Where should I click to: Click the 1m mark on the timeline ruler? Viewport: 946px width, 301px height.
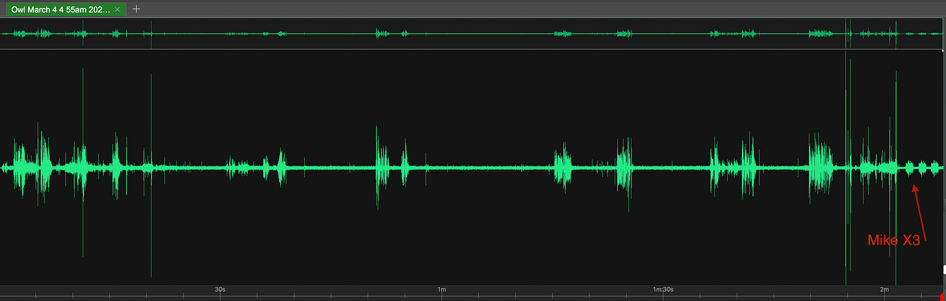[x=442, y=289]
